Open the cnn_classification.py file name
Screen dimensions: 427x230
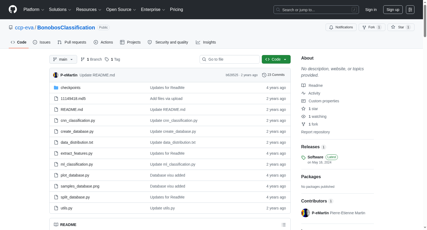click(x=78, y=120)
